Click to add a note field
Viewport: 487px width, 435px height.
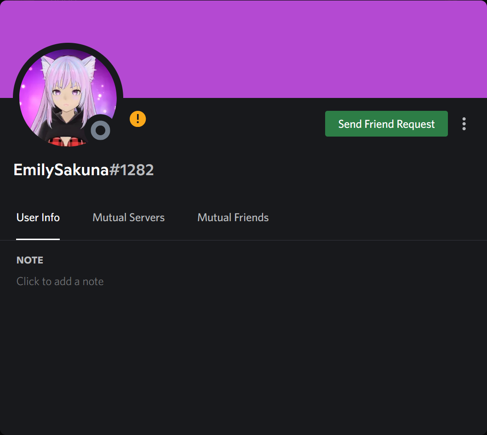[60, 281]
